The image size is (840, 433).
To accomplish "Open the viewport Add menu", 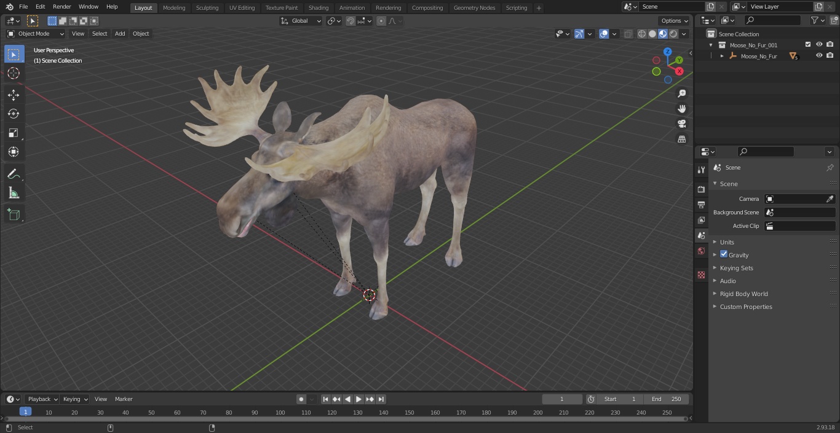I will coord(120,34).
